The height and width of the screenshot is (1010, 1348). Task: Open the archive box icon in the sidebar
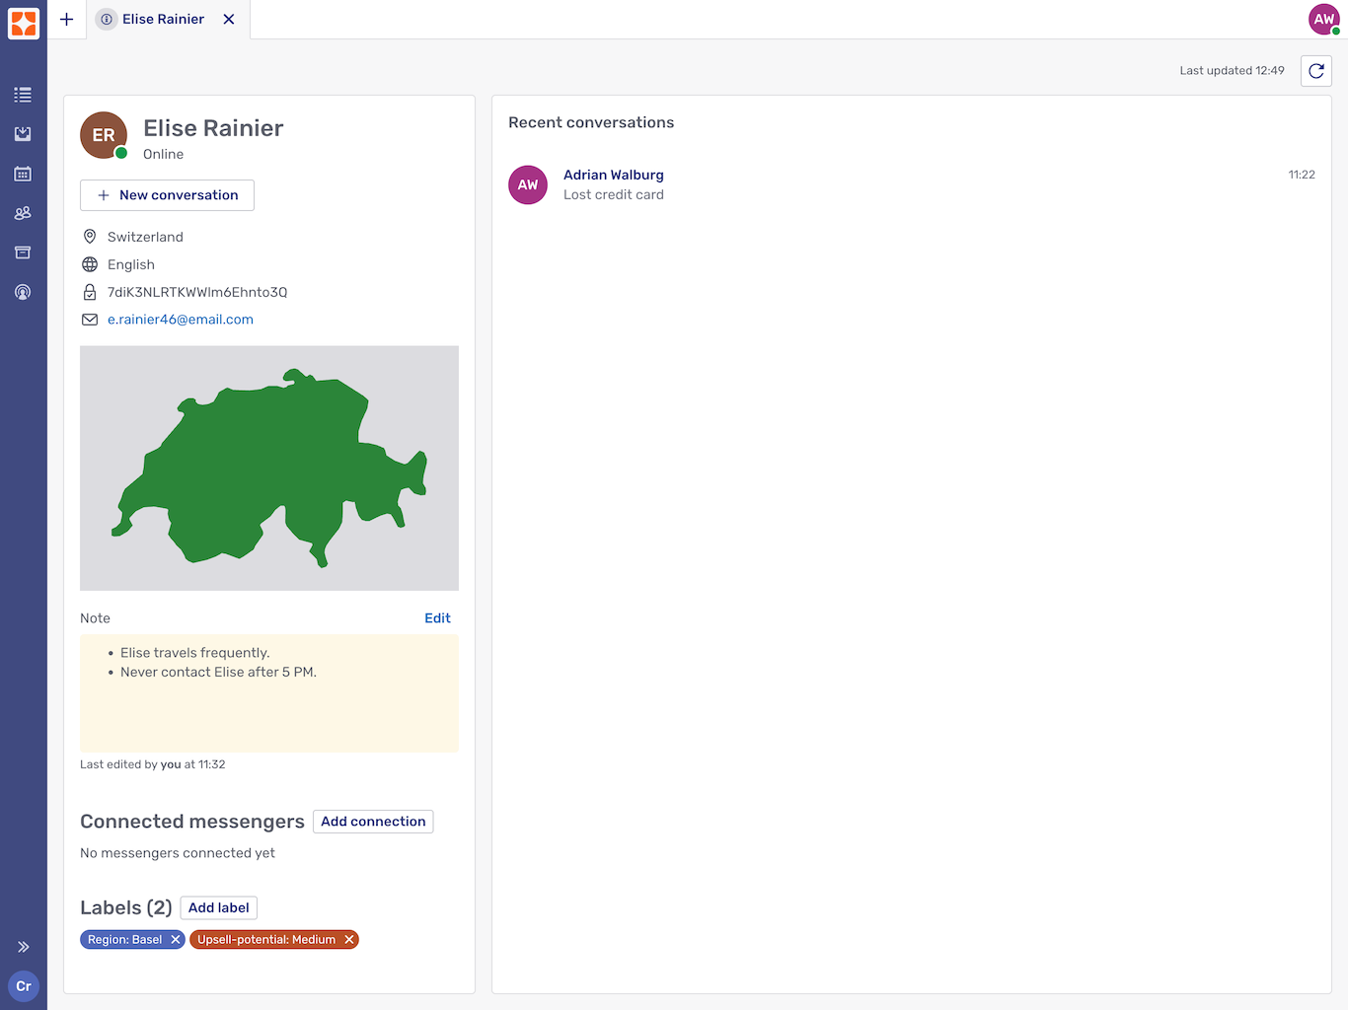pyautogui.click(x=23, y=252)
